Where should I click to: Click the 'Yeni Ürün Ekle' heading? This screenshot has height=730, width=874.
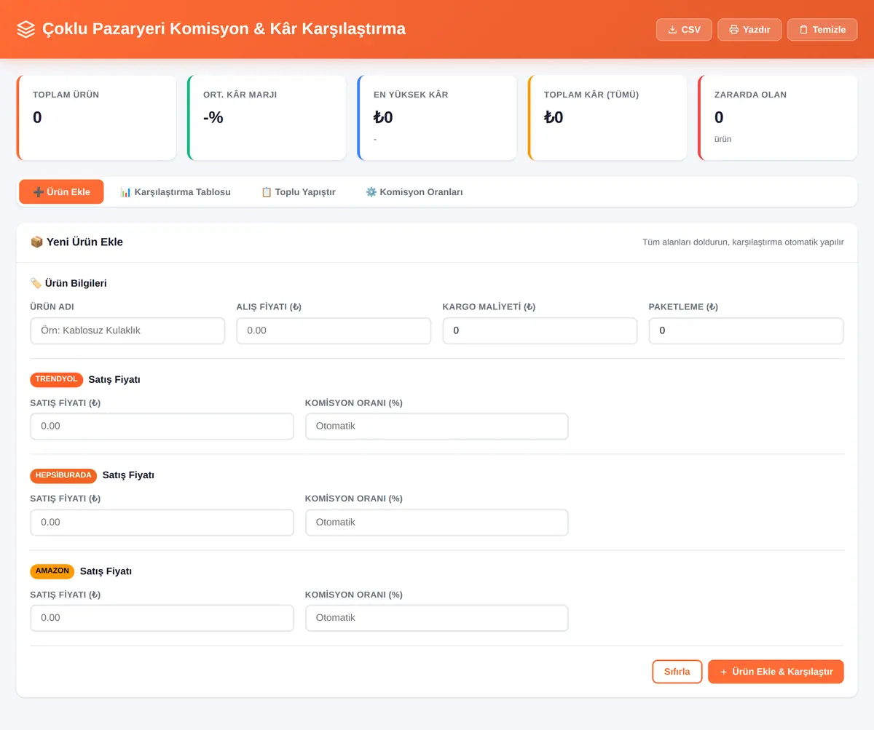coord(84,242)
